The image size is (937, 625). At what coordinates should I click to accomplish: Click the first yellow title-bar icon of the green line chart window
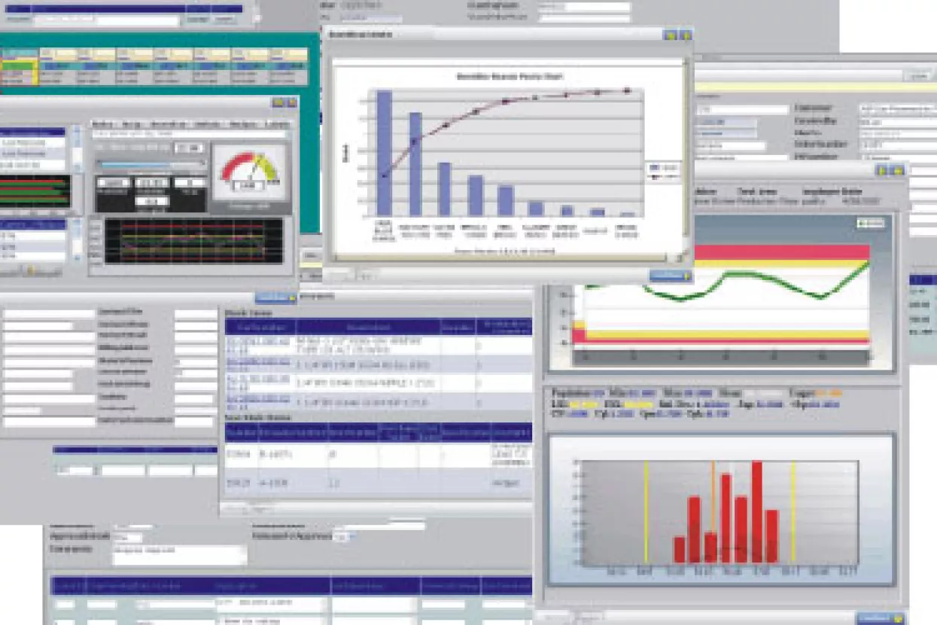pos(883,171)
